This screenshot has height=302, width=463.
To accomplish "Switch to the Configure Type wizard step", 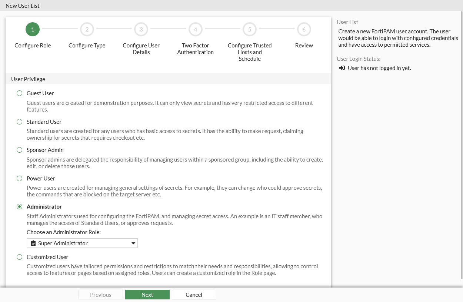I will coord(87,45).
